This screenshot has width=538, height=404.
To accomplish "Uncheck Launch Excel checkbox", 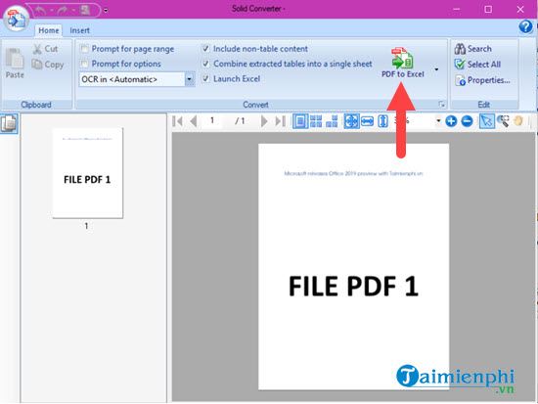I will coord(205,78).
